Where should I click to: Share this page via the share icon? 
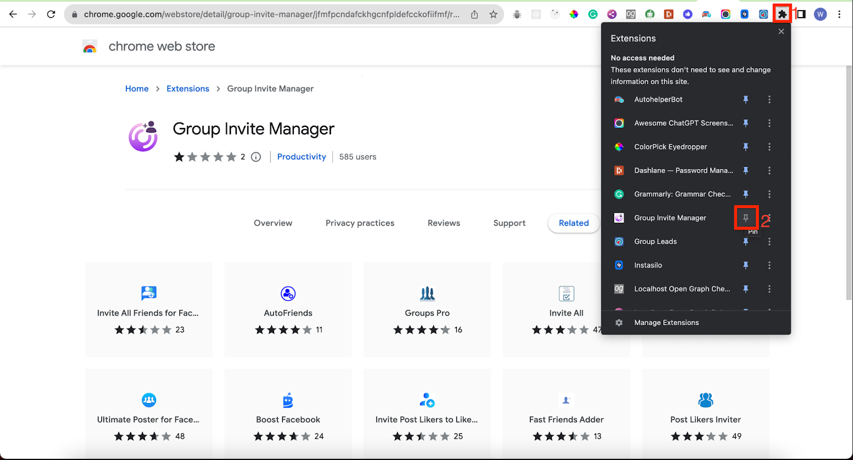pyautogui.click(x=474, y=14)
